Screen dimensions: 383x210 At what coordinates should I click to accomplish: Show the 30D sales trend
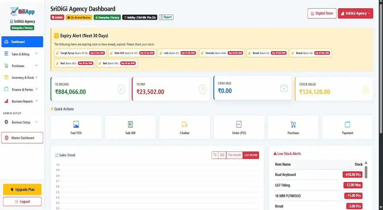click(x=222, y=155)
